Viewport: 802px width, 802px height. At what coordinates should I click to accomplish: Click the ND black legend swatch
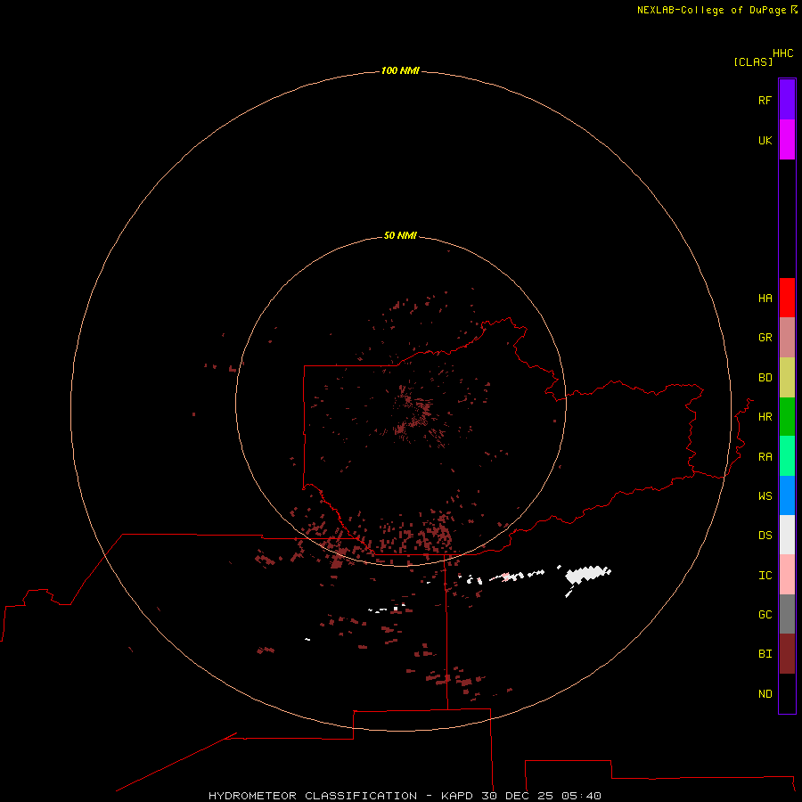point(787,693)
